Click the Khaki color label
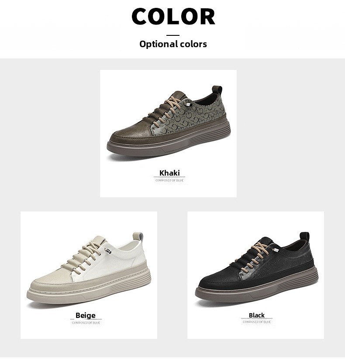 [169, 173]
